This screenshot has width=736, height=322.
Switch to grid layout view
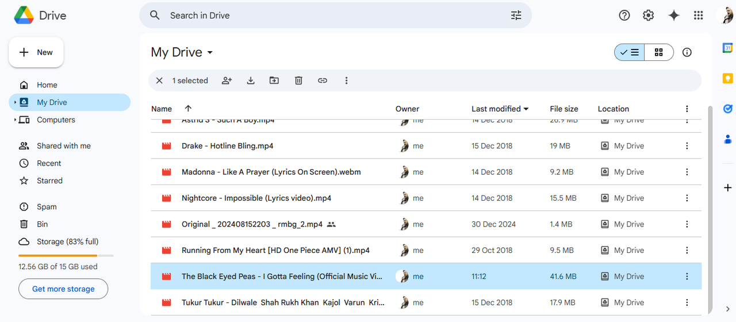click(659, 52)
